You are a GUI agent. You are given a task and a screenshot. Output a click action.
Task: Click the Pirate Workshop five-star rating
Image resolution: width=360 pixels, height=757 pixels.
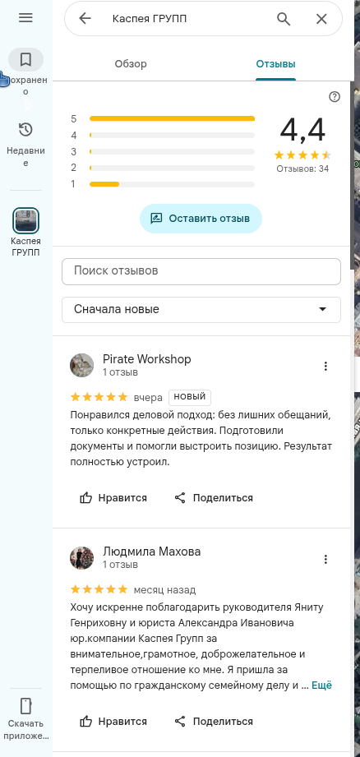click(x=99, y=397)
